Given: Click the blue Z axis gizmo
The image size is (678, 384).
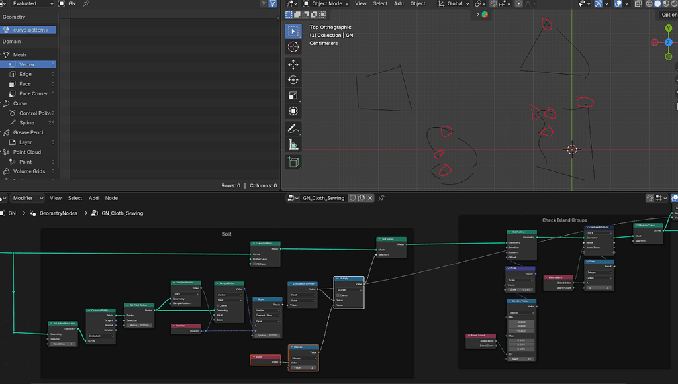Looking at the screenshot, I should click(x=669, y=42).
